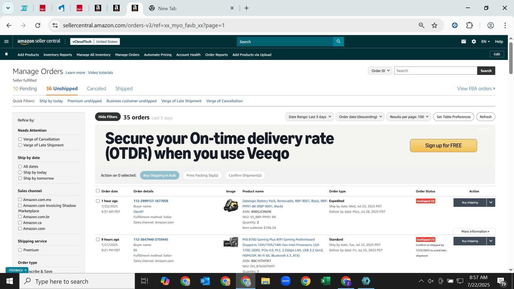Click the search magnifier button in header
This screenshot has height=289, width=514.
pos(338,41)
